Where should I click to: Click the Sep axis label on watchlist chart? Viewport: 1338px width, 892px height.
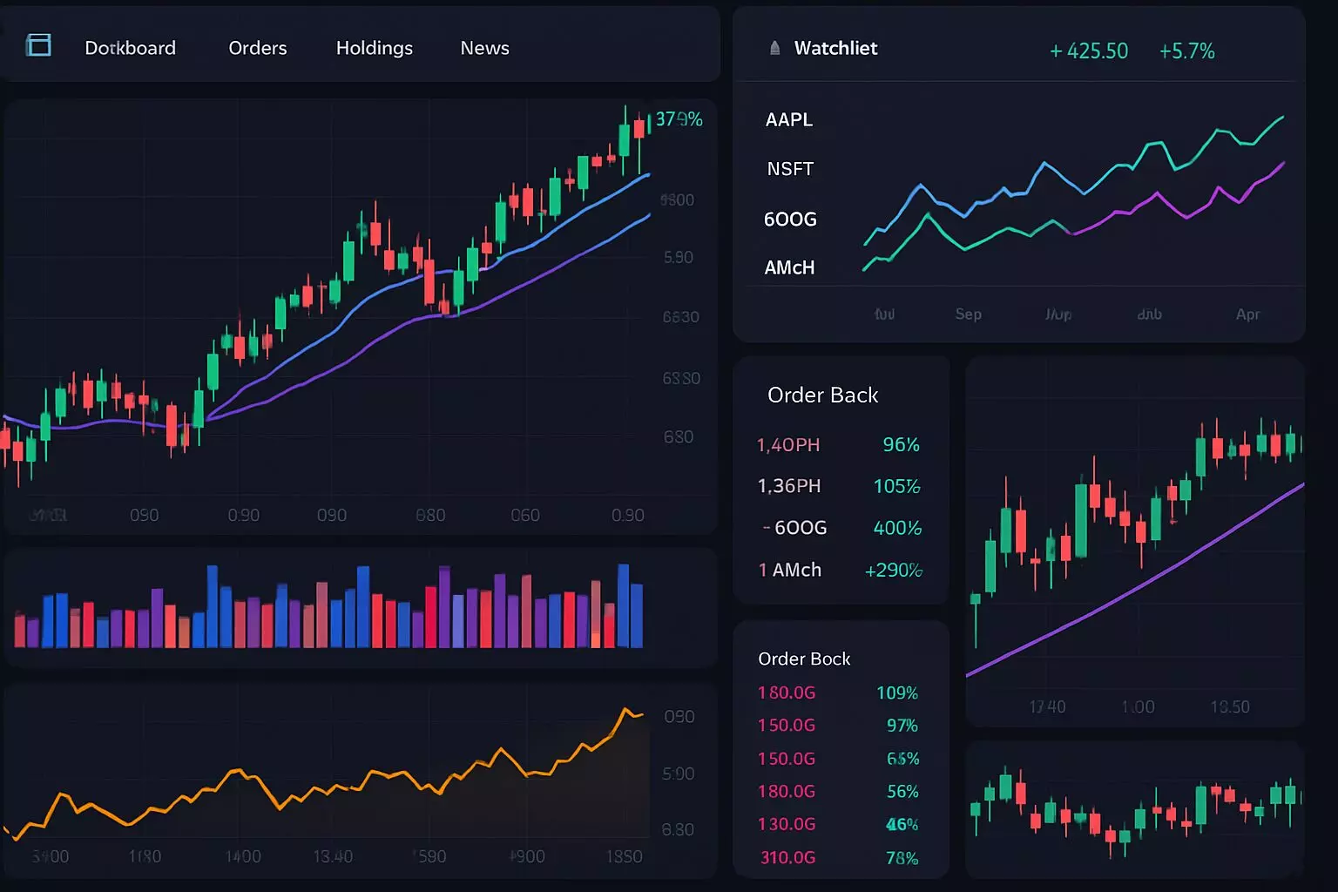pos(968,314)
